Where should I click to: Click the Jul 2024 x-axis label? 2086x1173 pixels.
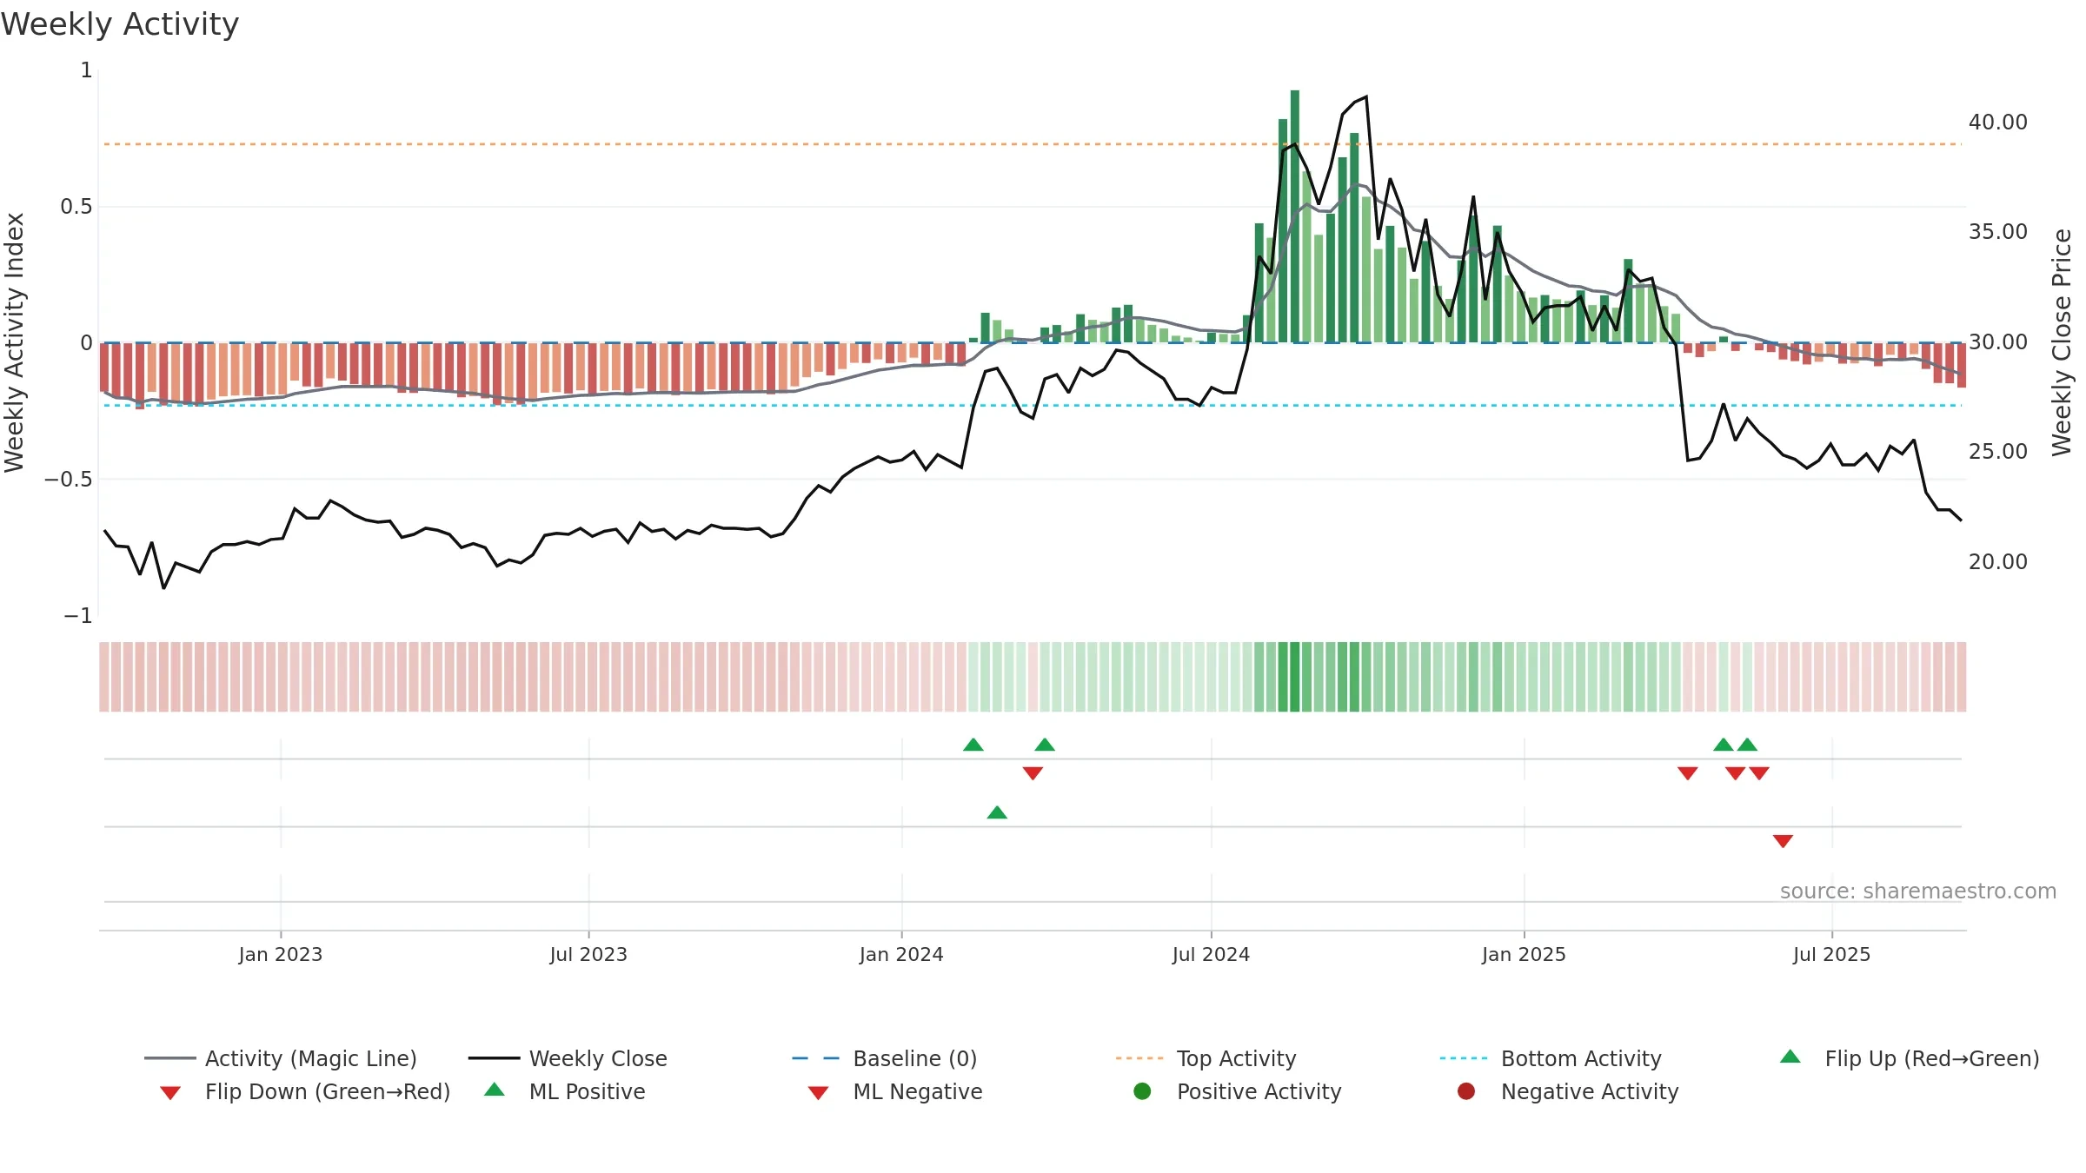click(1211, 954)
